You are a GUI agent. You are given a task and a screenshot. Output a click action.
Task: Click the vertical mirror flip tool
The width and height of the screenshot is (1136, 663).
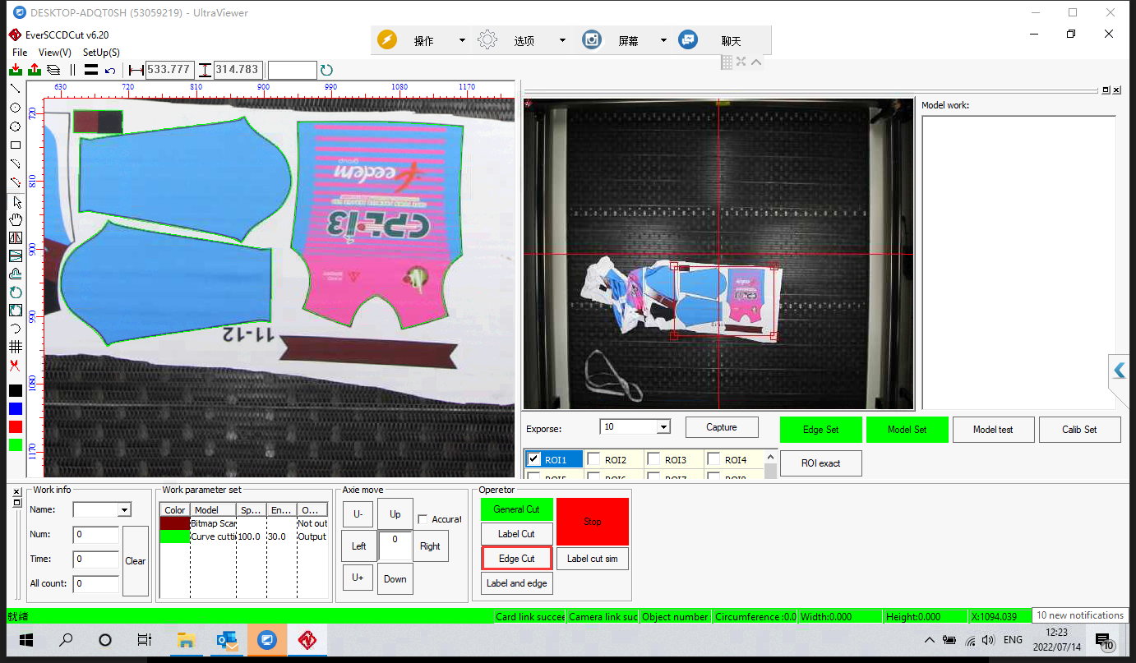(x=15, y=256)
